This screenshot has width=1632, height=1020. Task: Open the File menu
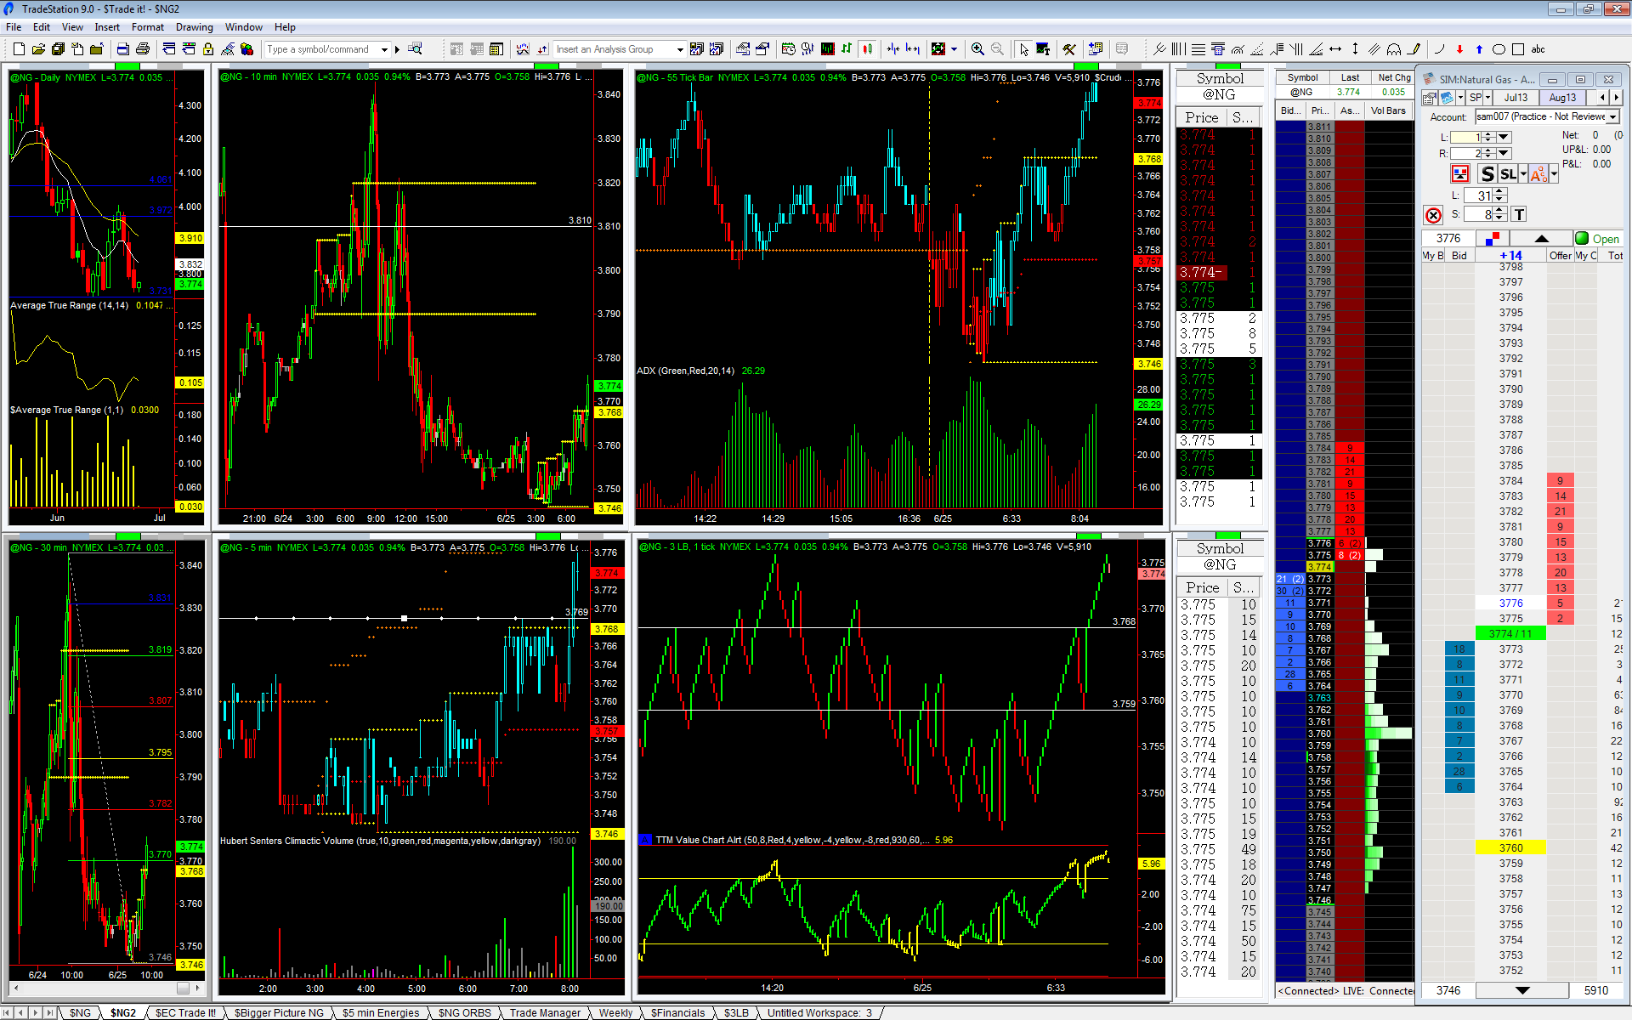tap(14, 27)
